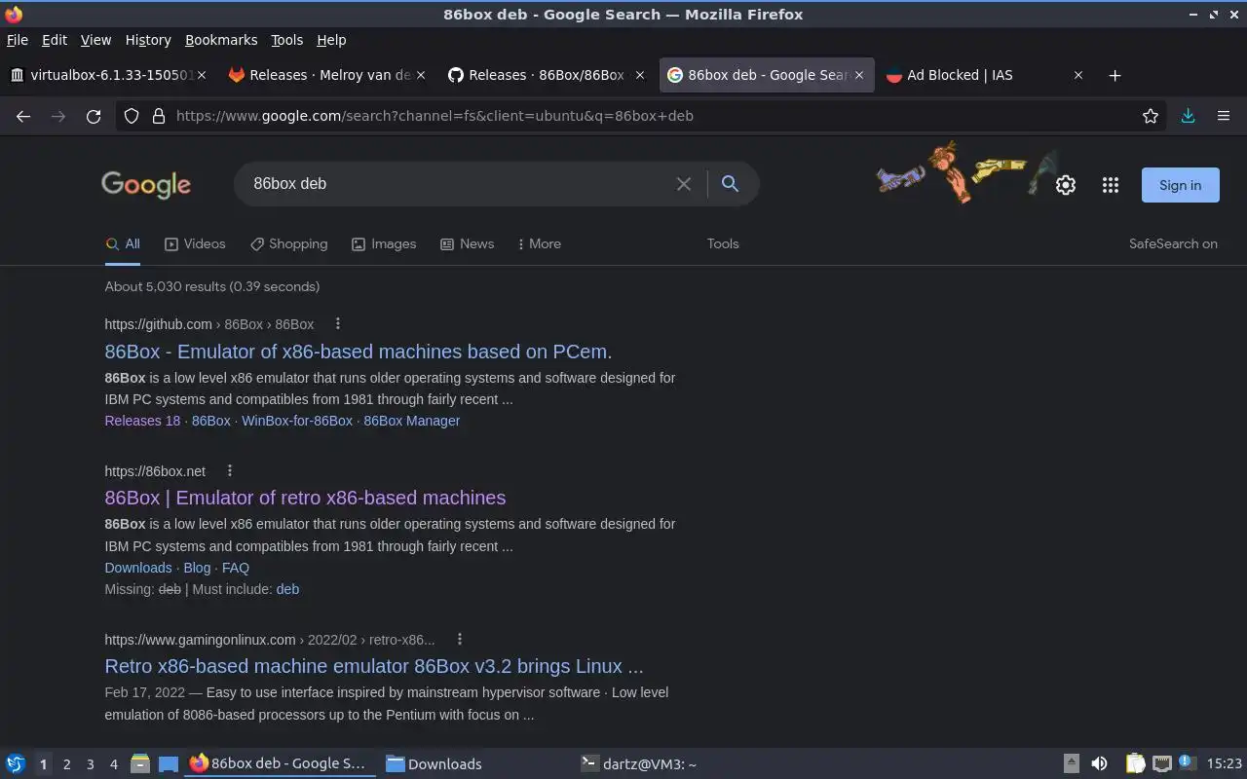Open the tracking protection shield icon
The width and height of the screenshot is (1247, 779).
(132, 116)
